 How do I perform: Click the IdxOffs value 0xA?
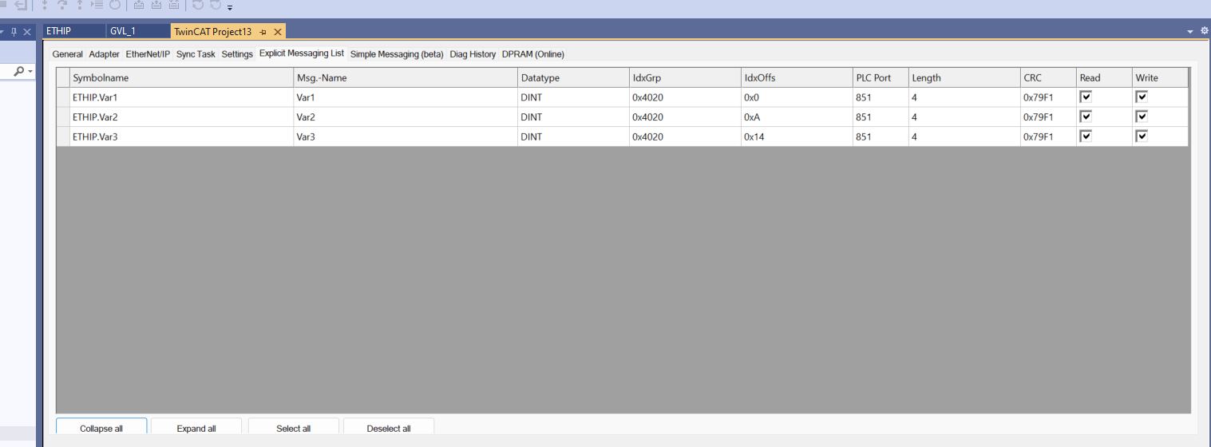pos(796,117)
